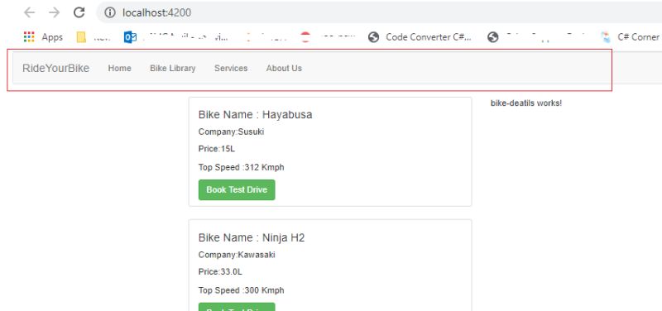Viewport: 662px width, 311px height.
Task: Select the 'Bike Name : Ninja H2' heading
Action: [x=252, y=237]
